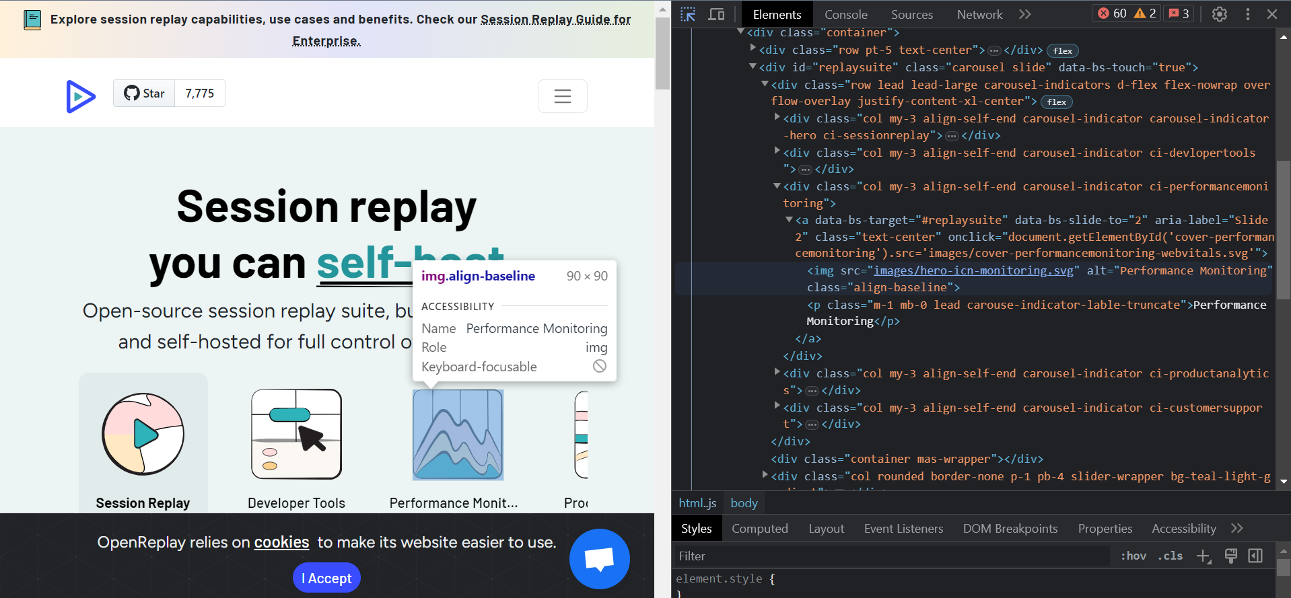This screenshot has height=598, width=1291.
Task: Open Session Replay Guide for Enterprise link
Action: point(462,30)
